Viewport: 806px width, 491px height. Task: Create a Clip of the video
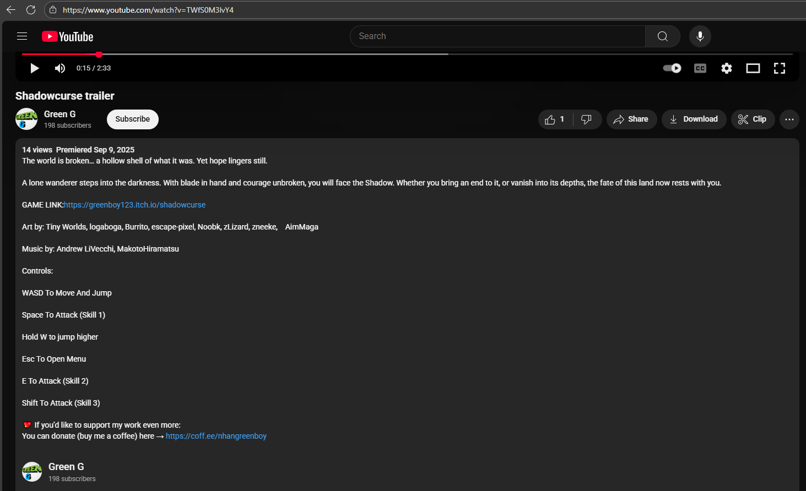753,119
